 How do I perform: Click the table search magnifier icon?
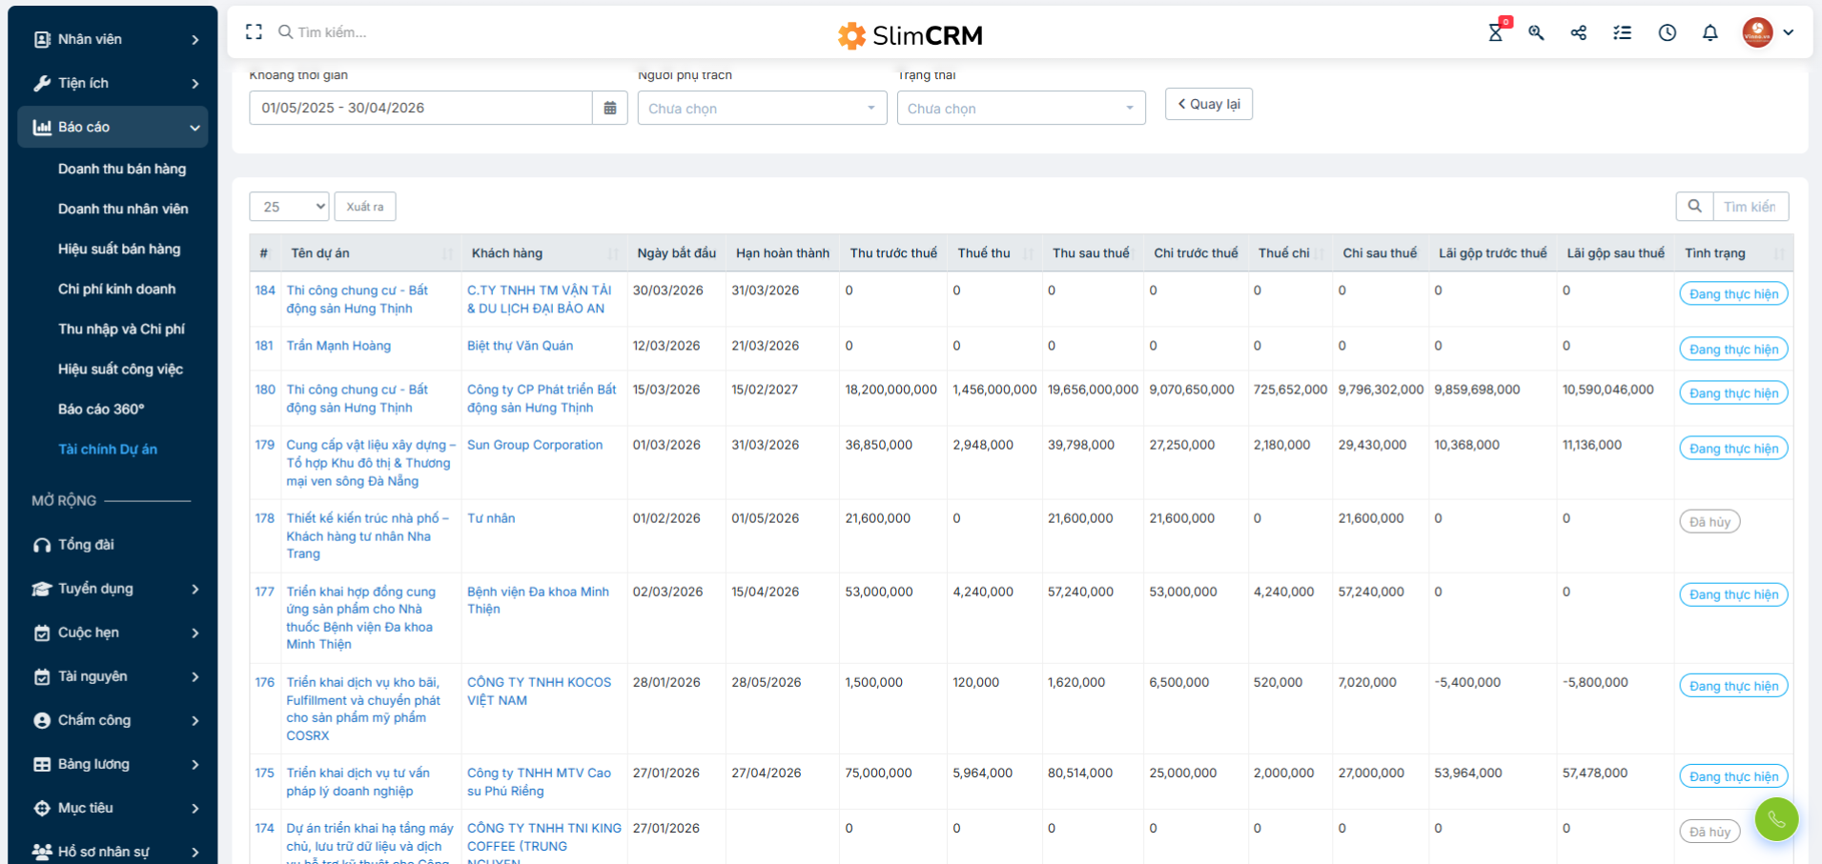(1694, 207)
